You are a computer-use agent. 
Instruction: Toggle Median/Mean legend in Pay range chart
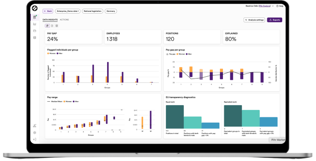click(55, 102)
